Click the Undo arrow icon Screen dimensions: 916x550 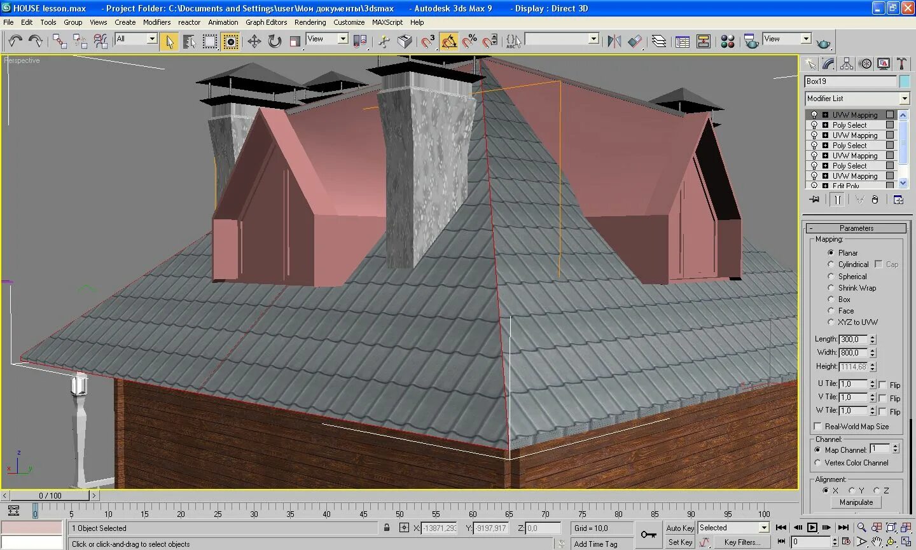(15, 41)
